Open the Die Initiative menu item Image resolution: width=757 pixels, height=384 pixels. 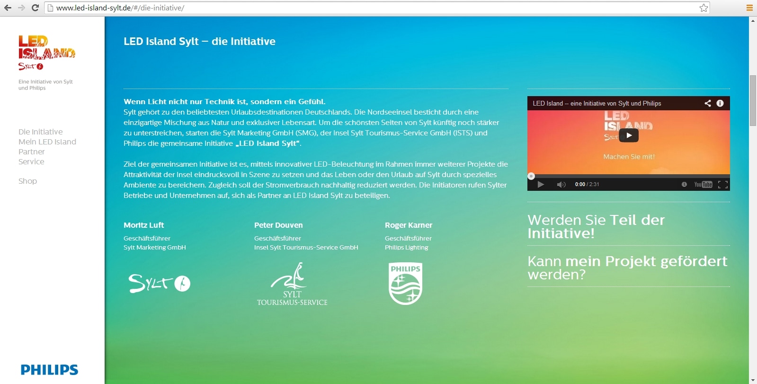click(x=41, y=132)
